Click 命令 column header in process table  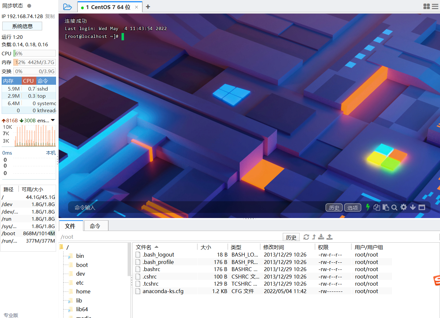pyautogui.click(x=46, y=81)
